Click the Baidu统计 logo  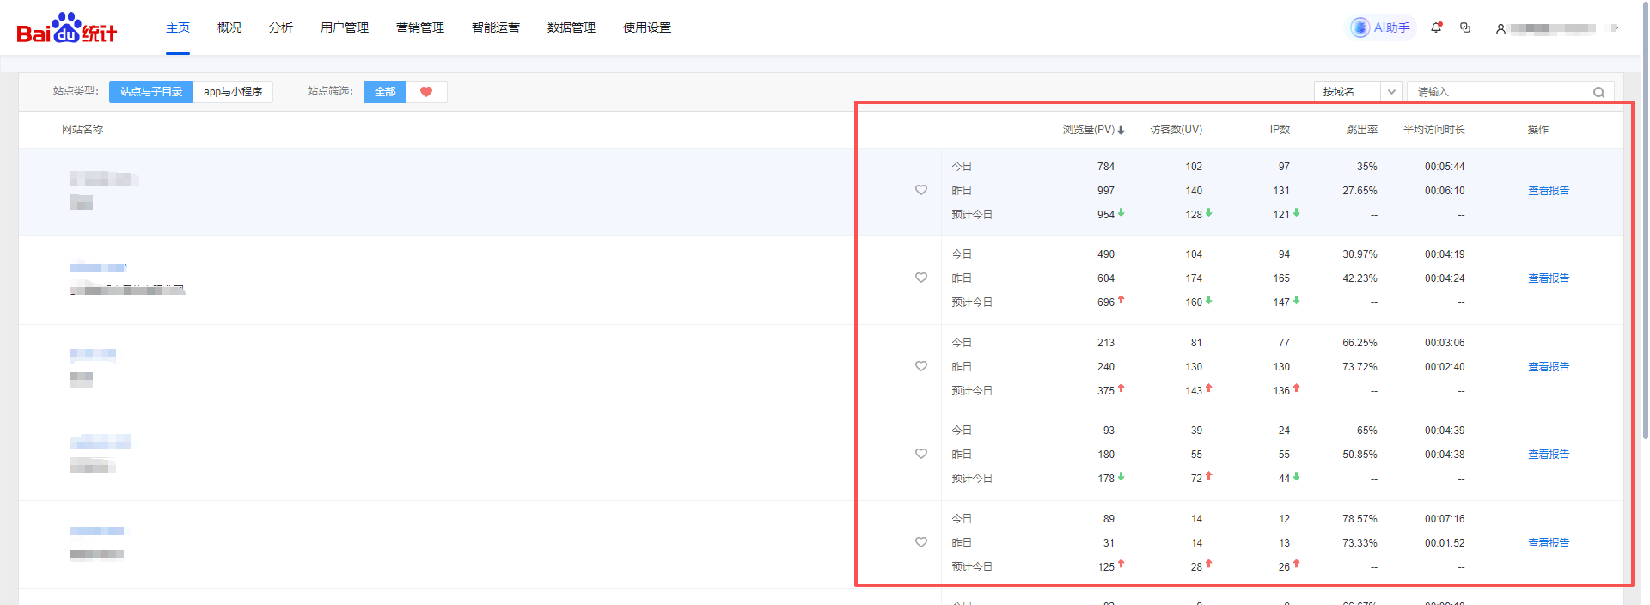[x=67, y=28]
